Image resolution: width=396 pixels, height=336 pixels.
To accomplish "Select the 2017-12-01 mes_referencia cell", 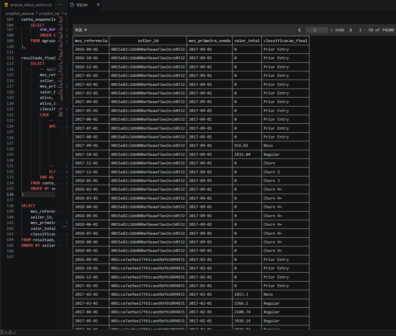I will (x=91, y=172).
